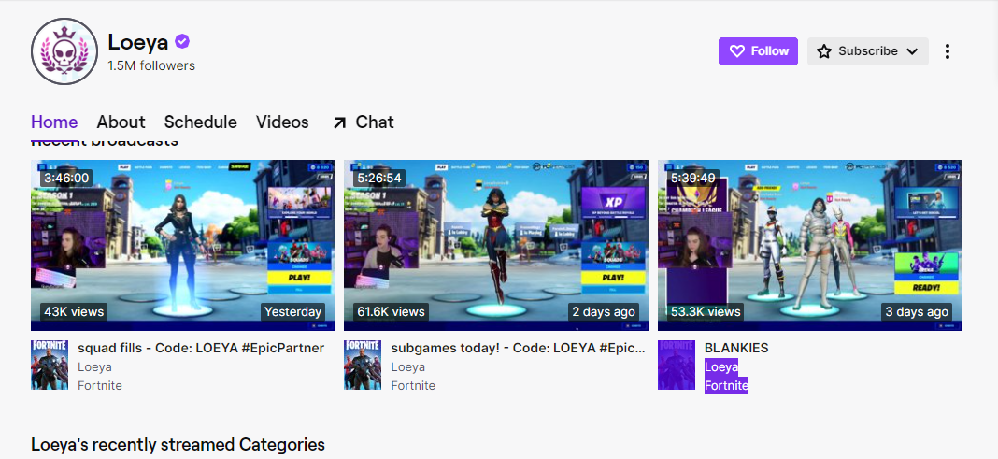Click the Loeya channel name heading
998x459 pixels.
coord(138,42)
